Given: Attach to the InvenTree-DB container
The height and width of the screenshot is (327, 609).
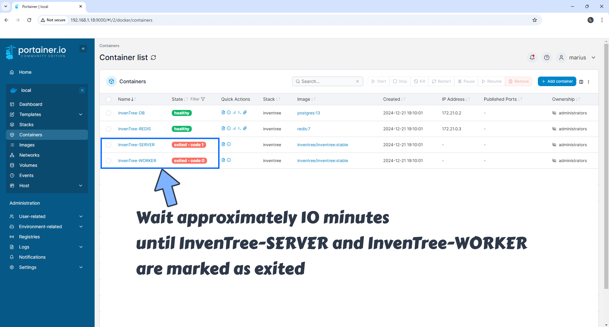Looking at the screenshot, I should tap(245, 112).
